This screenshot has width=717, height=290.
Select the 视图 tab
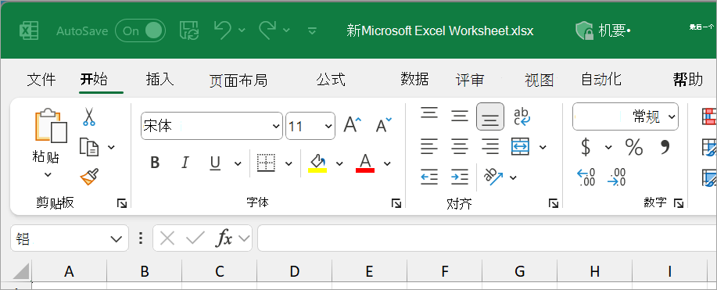click(540, 80)
